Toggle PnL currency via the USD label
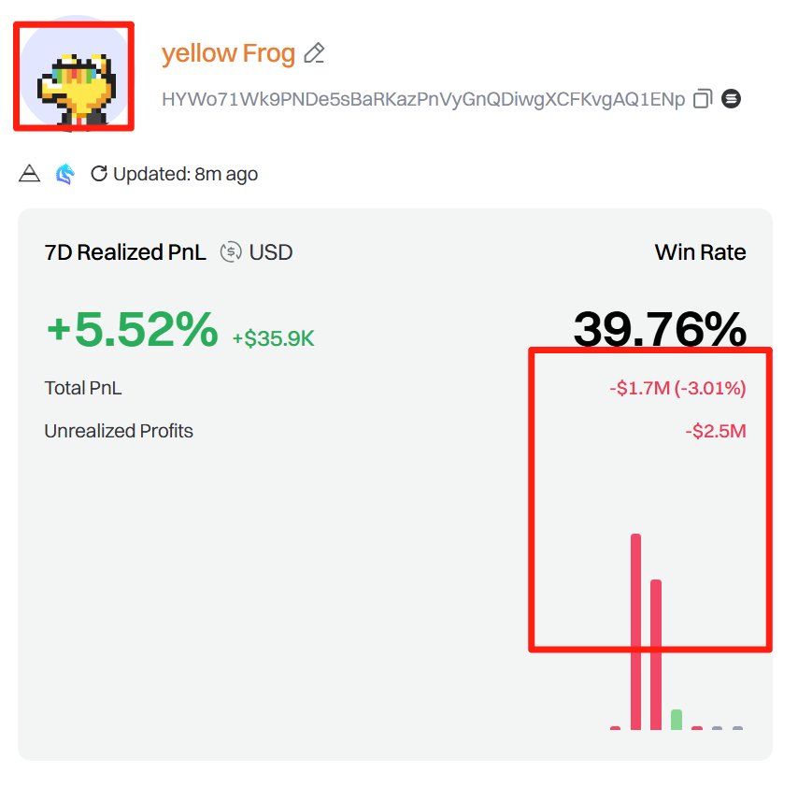The image size is (798, 787). coord(270,252)
